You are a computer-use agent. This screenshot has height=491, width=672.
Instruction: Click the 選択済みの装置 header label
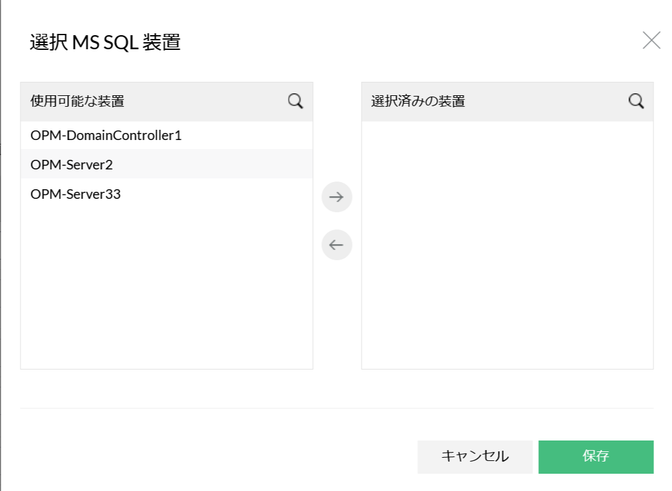[x=418, y=101]
